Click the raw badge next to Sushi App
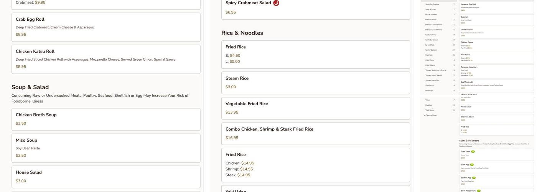This screenshot has width=537, height=192. tap(472, 165)
